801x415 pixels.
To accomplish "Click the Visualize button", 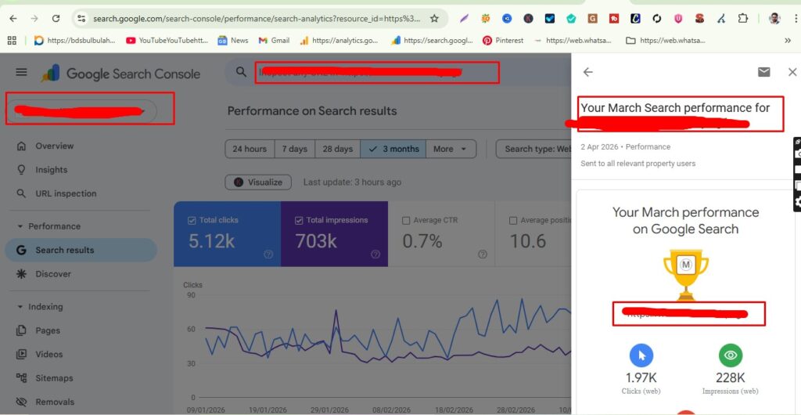I will tap(258, 182).
